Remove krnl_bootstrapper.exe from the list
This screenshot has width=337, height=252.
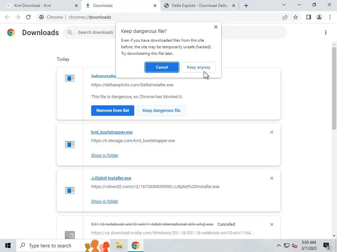pyautogui.click(x=272, y=132)
